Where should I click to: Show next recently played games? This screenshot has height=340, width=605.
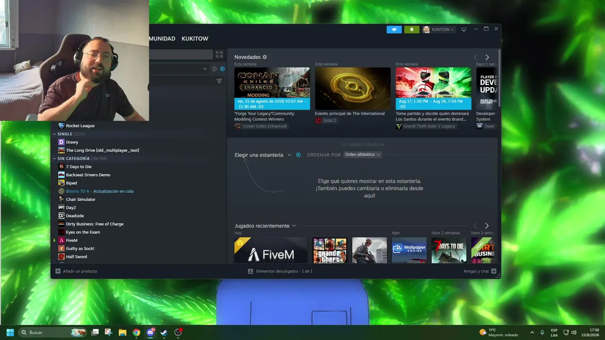tap(487, 226)
